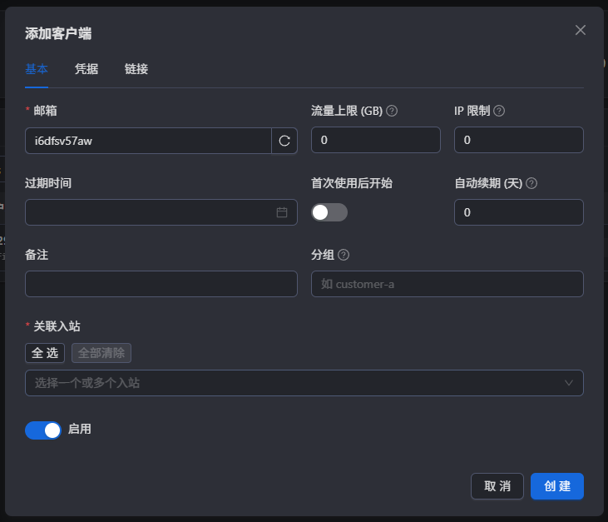Click the 全选 button
The height and width of the screenshot is (522, 608).
coord(45,353)
